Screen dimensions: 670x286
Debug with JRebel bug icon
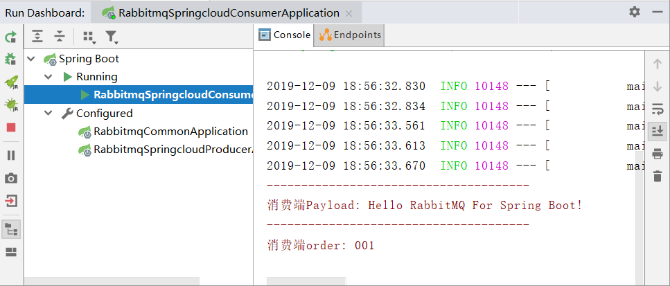tap(10, 105)
